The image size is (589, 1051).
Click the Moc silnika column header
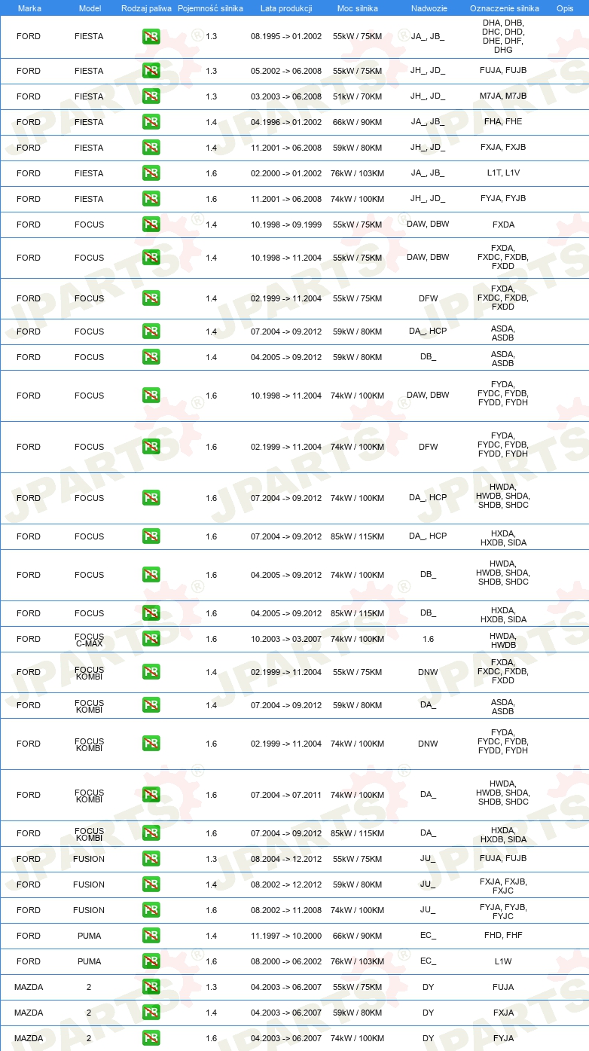pos(357,8)
